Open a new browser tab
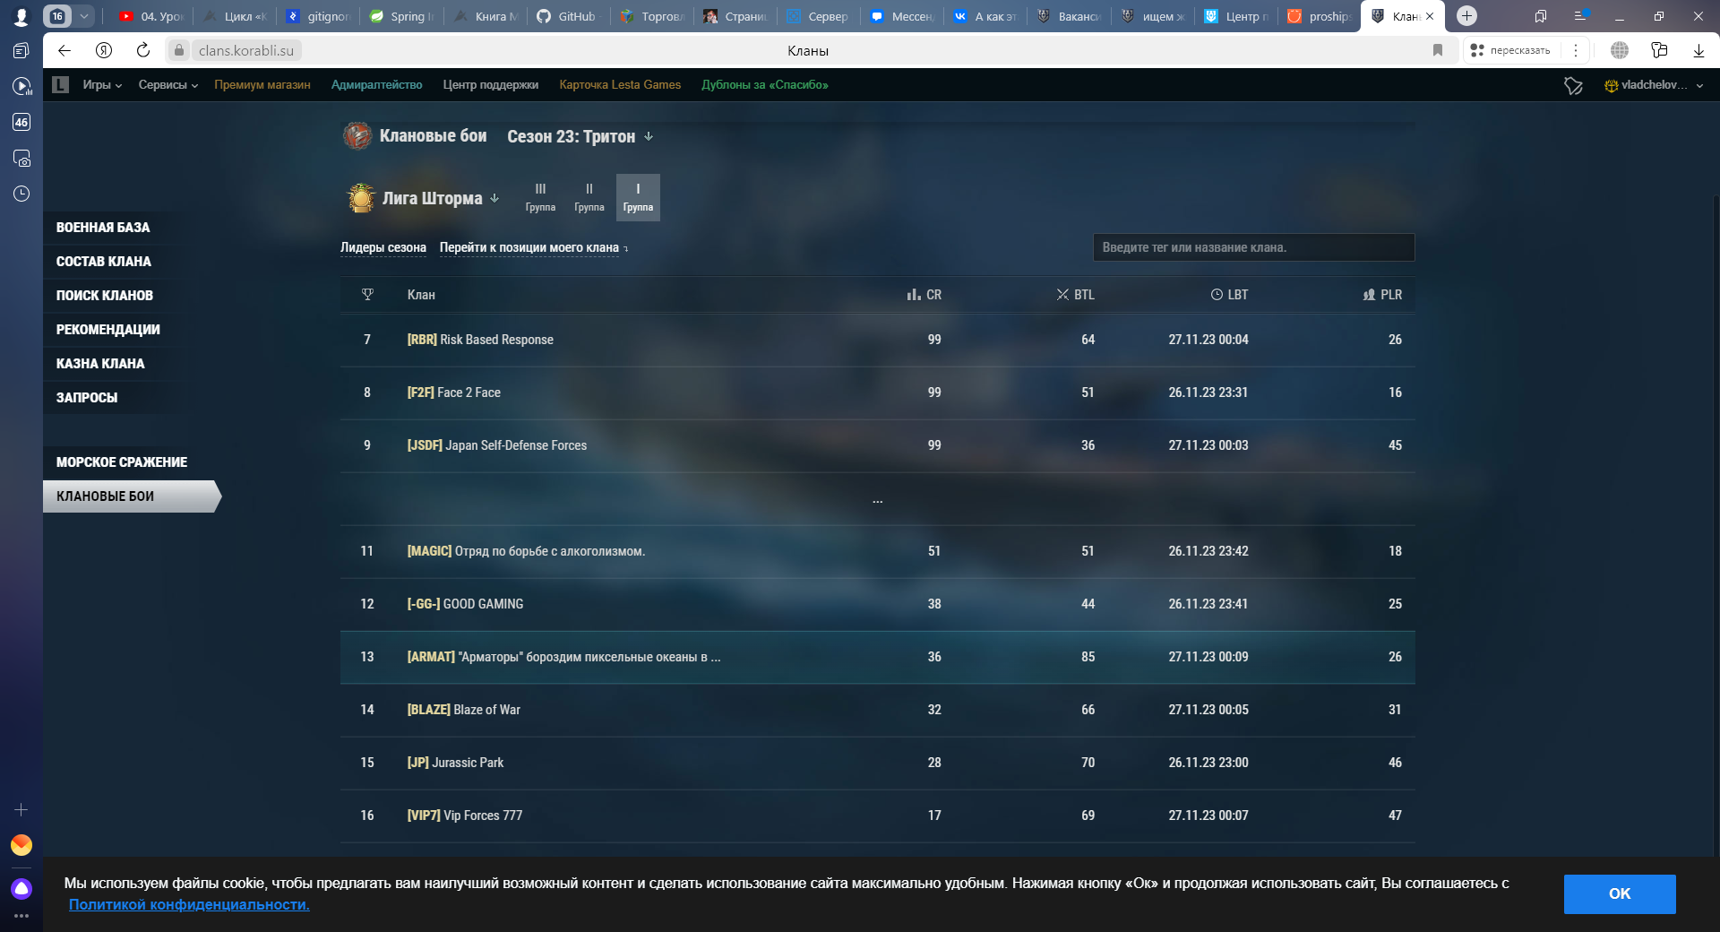 pos(1466,16)
